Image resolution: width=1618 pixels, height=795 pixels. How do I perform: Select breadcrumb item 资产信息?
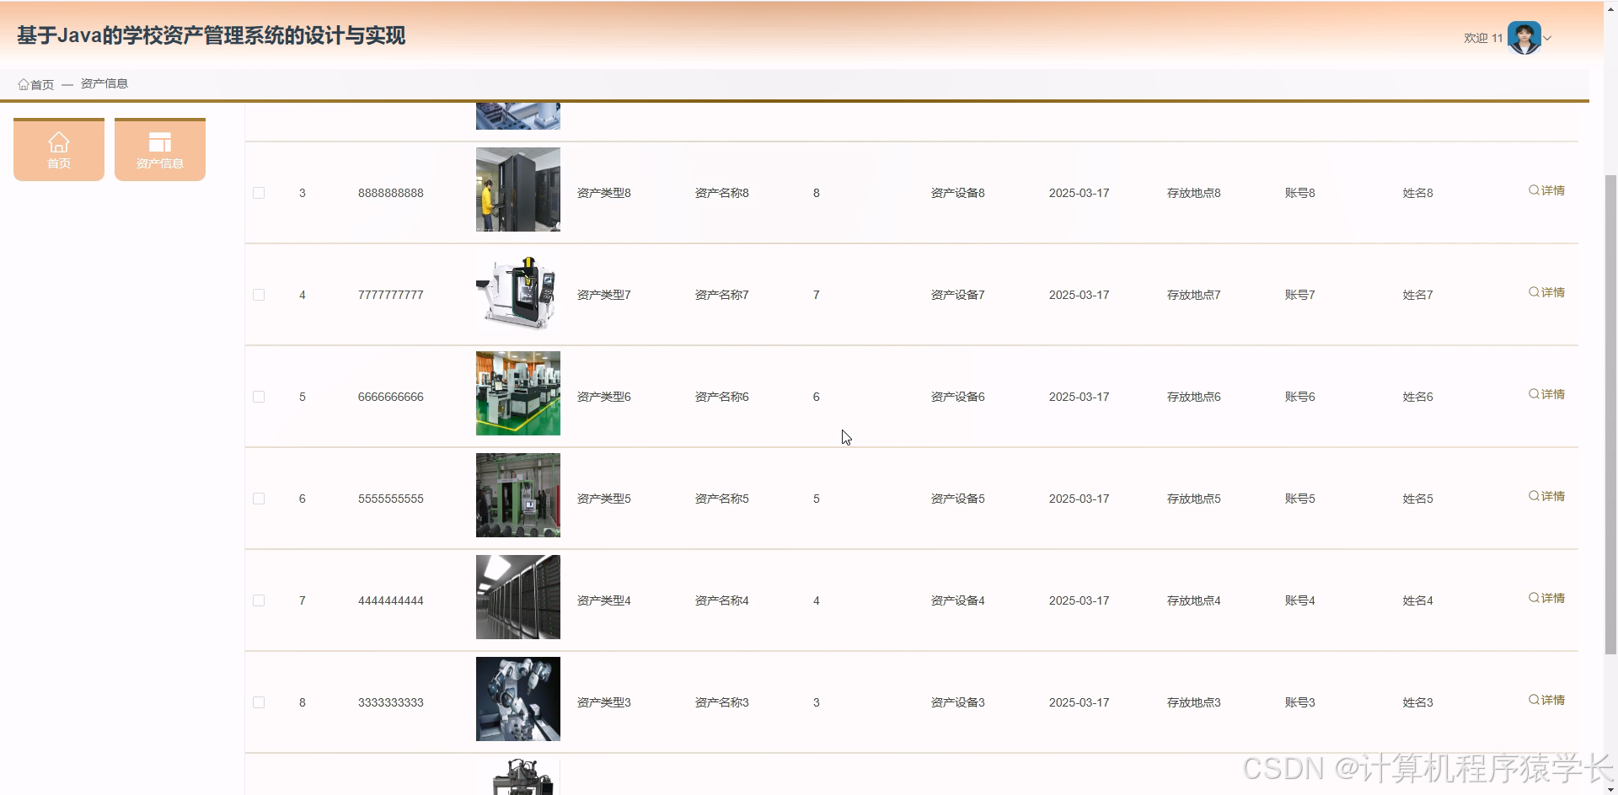pos(104,83)
